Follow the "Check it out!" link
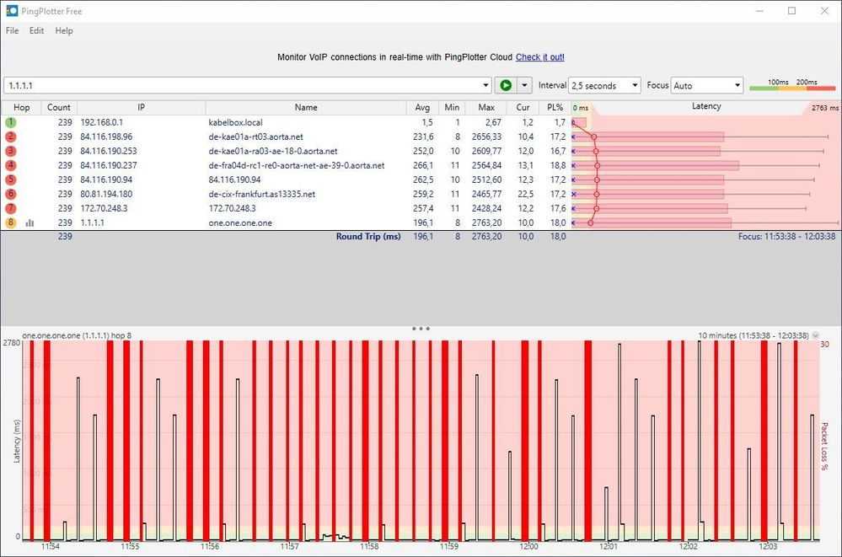This screenshot has height=557, width=842. coord(539,57)
